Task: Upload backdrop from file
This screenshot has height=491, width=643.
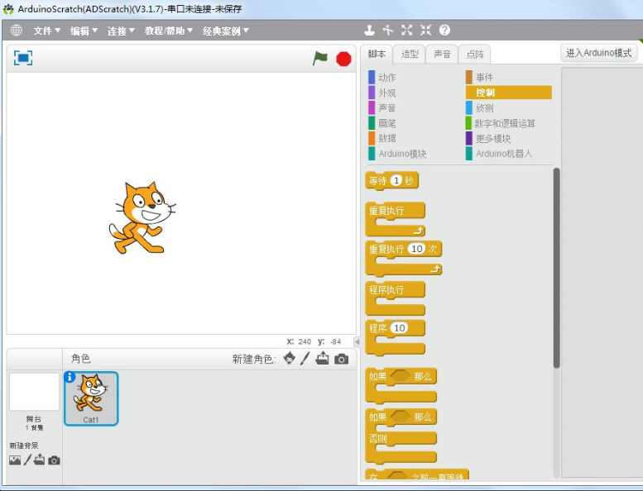Action: 40,460
